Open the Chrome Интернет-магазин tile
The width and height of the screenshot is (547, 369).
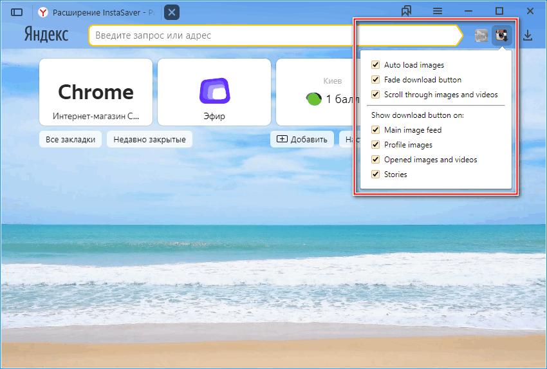pos(96,92)
